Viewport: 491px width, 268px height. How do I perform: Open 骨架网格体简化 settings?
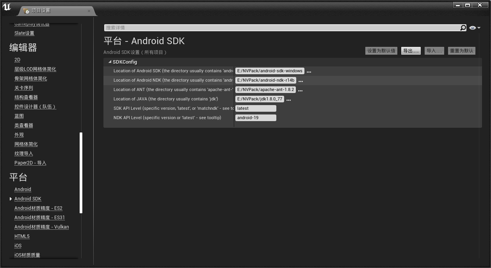tap(31, 79)
